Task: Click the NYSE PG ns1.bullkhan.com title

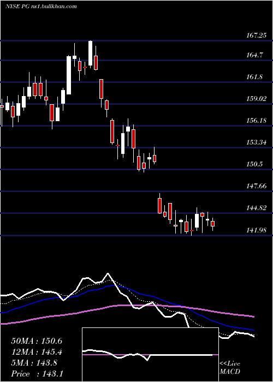Action: pos(41,7)
